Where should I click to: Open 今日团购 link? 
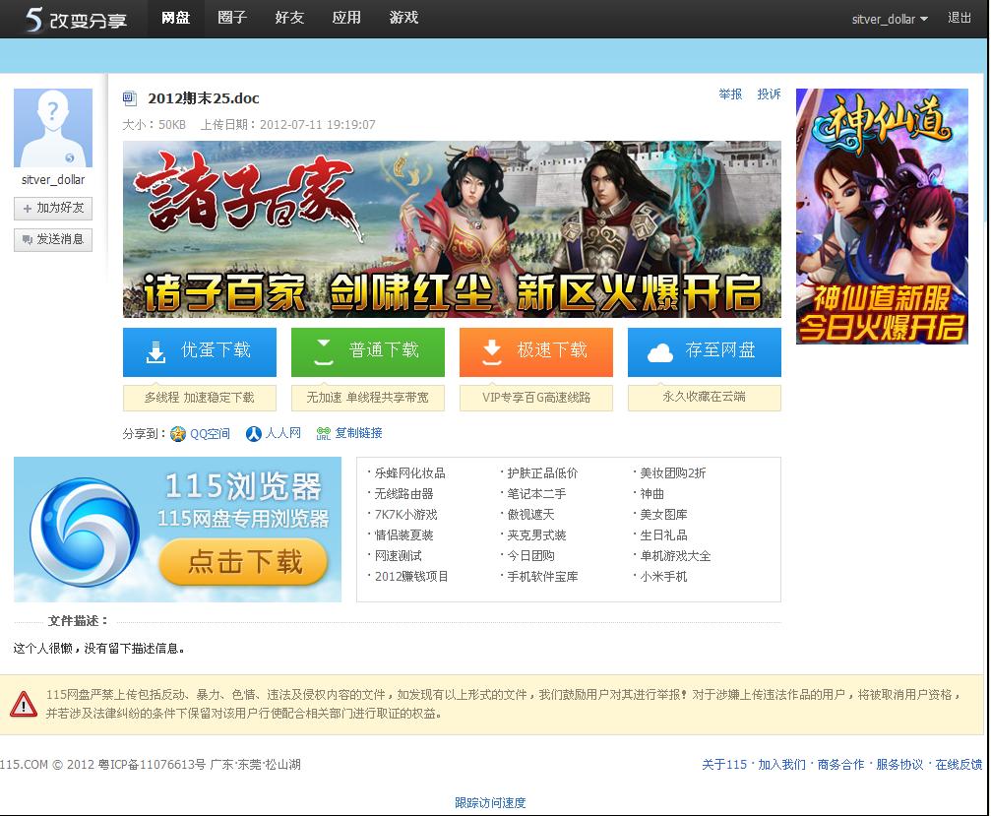530,555
